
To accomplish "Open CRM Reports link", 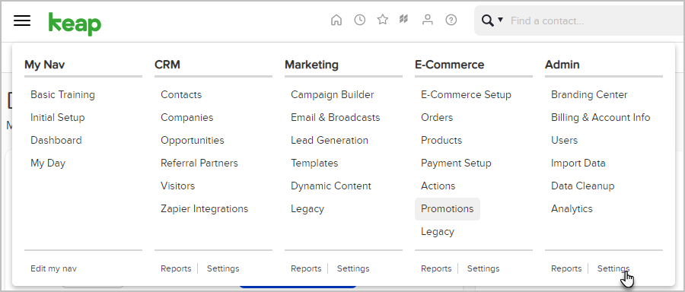I will point(176,268).
